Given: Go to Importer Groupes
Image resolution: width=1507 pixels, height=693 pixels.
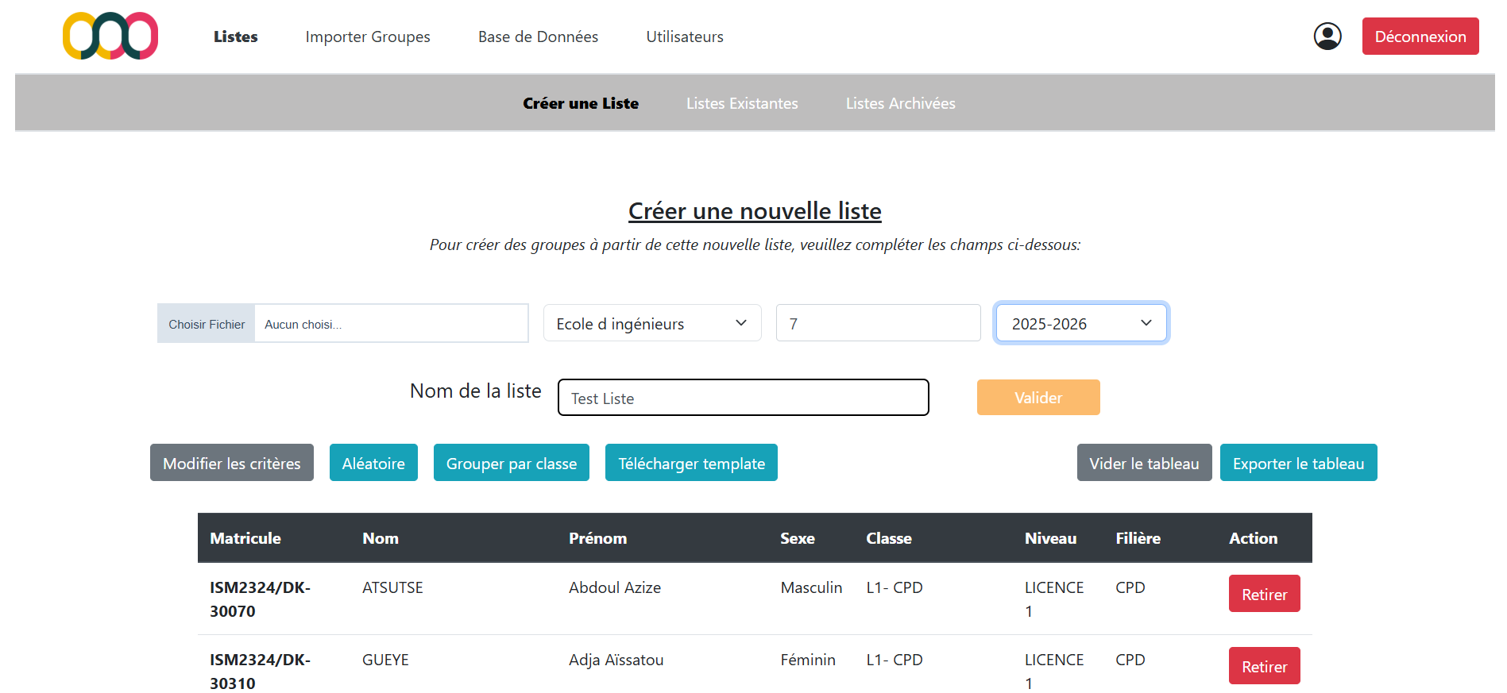Looking at the screenshot, I should pyautogui.click(x=368, y=37).
